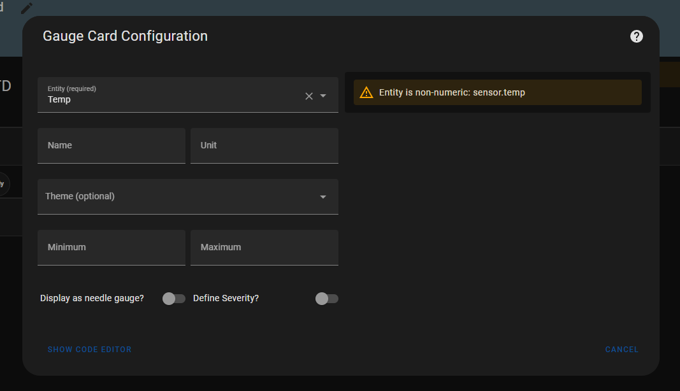Screen dimensions: 680x391
Task: Click the Theme (optional) label text
Action: (x=80, y=196)
